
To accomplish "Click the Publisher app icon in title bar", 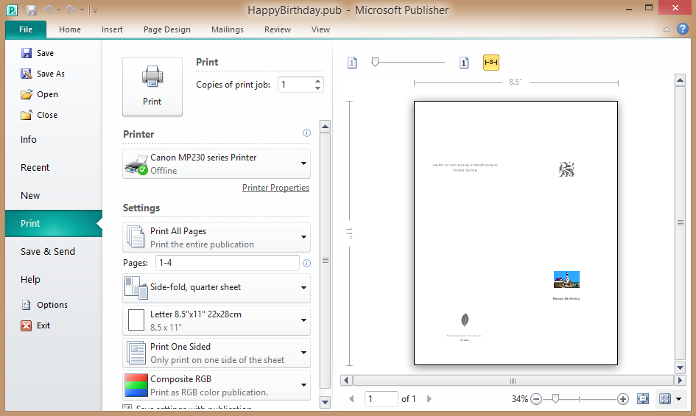I will tap(12, 10).
